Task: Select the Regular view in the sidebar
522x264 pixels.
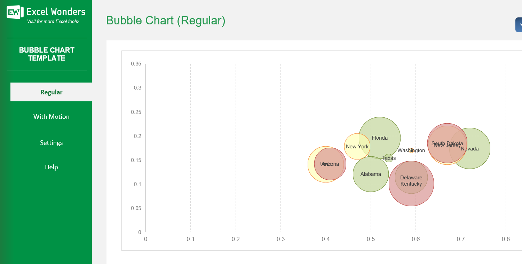Action: coord(51,92)
